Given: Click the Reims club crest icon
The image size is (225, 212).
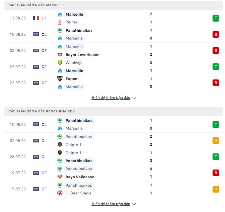Looking at the screenshot, I should pos(60,22).
